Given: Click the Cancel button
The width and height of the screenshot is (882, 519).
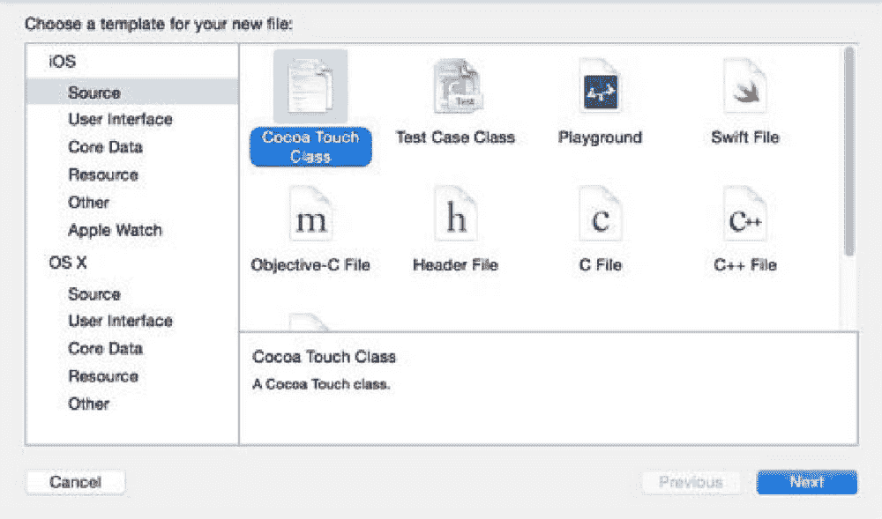Looking at the screenshot, I should pos(75,482).
